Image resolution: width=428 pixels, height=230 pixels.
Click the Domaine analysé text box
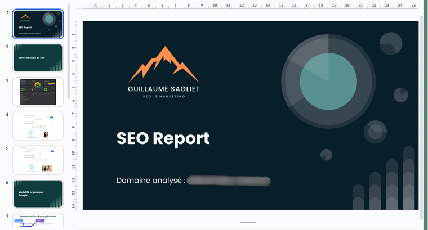pos(151,181)
